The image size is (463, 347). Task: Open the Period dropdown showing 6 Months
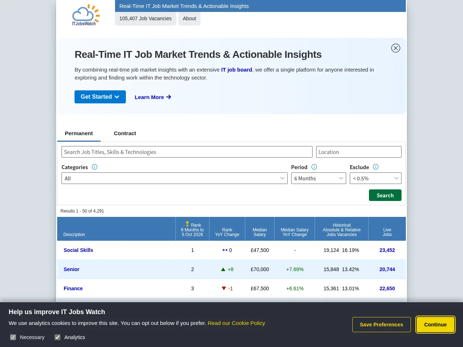(319, 178)
